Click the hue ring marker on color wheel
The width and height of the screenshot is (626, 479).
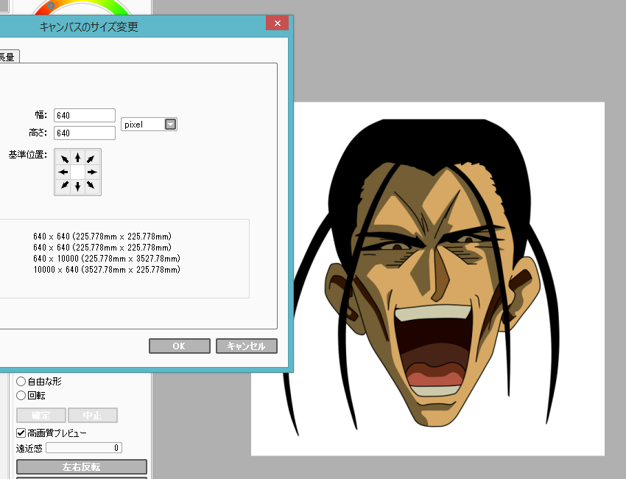(x=51, y=6)
